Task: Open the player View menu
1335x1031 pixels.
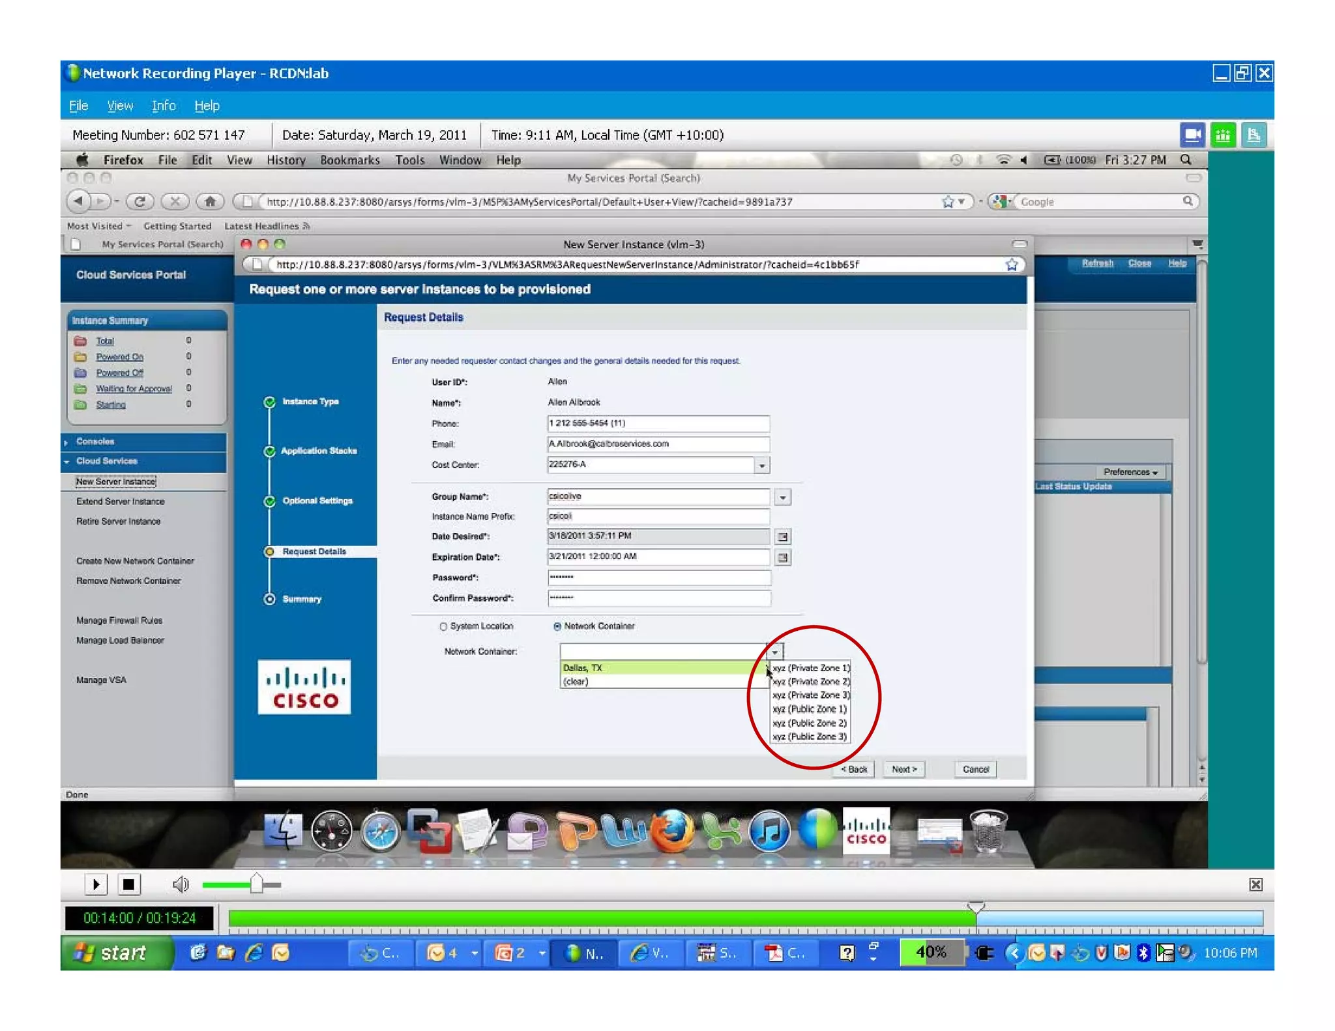Action: (120, 106)
